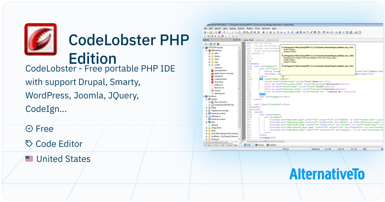Apply Italic with the I icon

(267, 32)
